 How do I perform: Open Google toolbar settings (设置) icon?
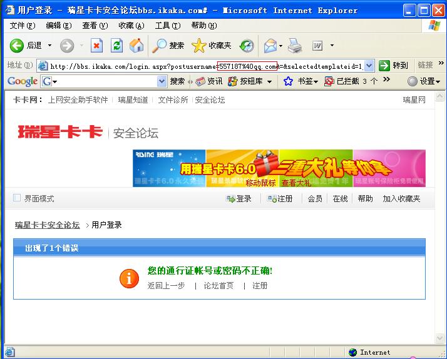coord(412,81)
